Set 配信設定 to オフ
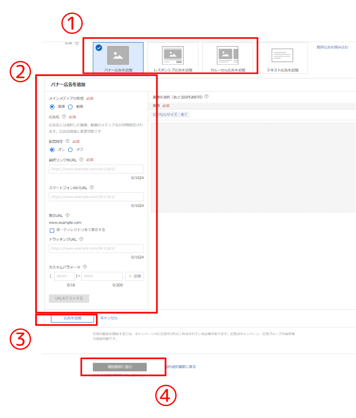The image size is (356, 418). coord(70,150)
